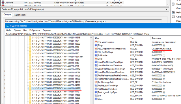Click the LocalProfileUnloadTimeLow value icon
This screenshot has width=181, height=104.
pyautogui.click(x=96, y=72)
